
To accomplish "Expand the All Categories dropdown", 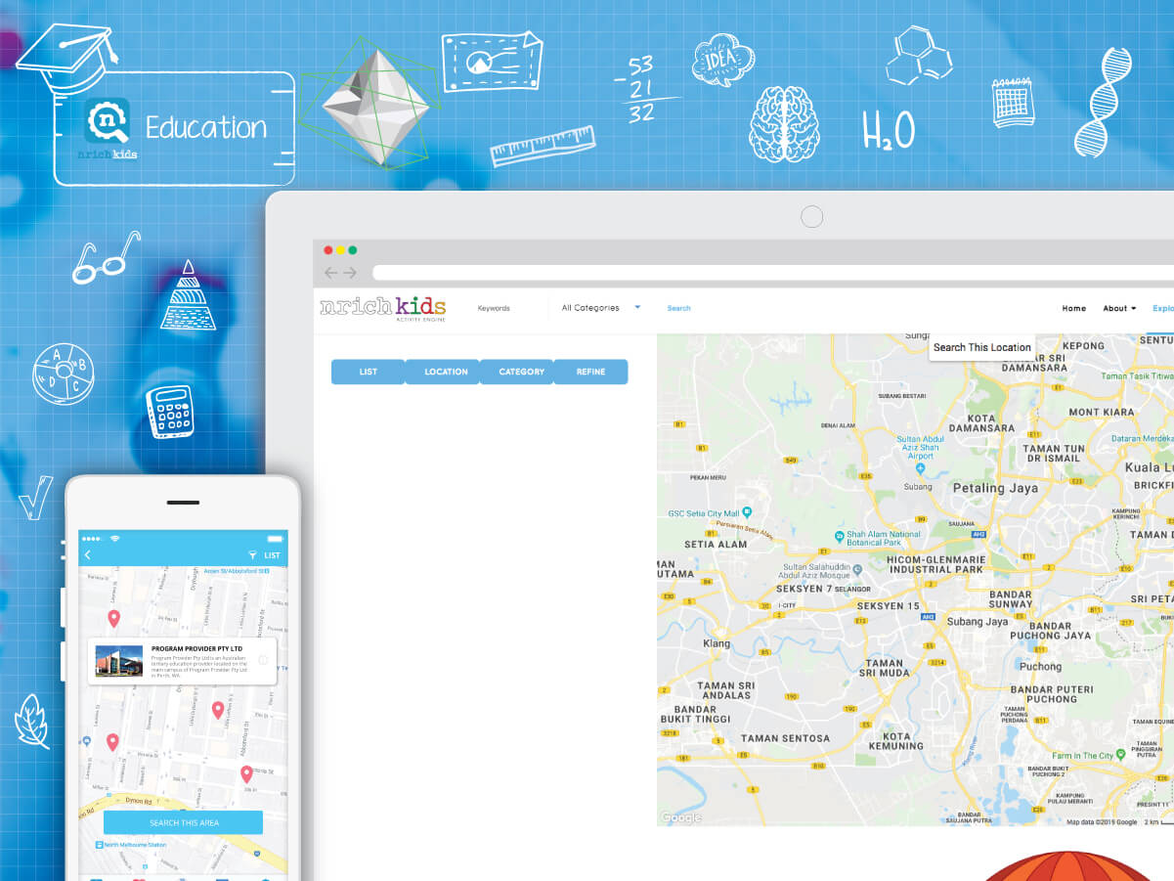I will click(600, 308).
